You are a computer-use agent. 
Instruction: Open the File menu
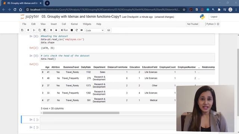(x=24, y=24)
